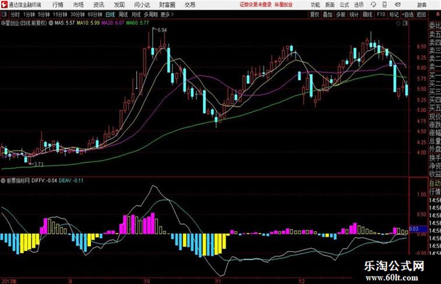Click the 华星创业(日线 前复权) chart title
Screen dimensions: 441x284
tap(24, 23)
